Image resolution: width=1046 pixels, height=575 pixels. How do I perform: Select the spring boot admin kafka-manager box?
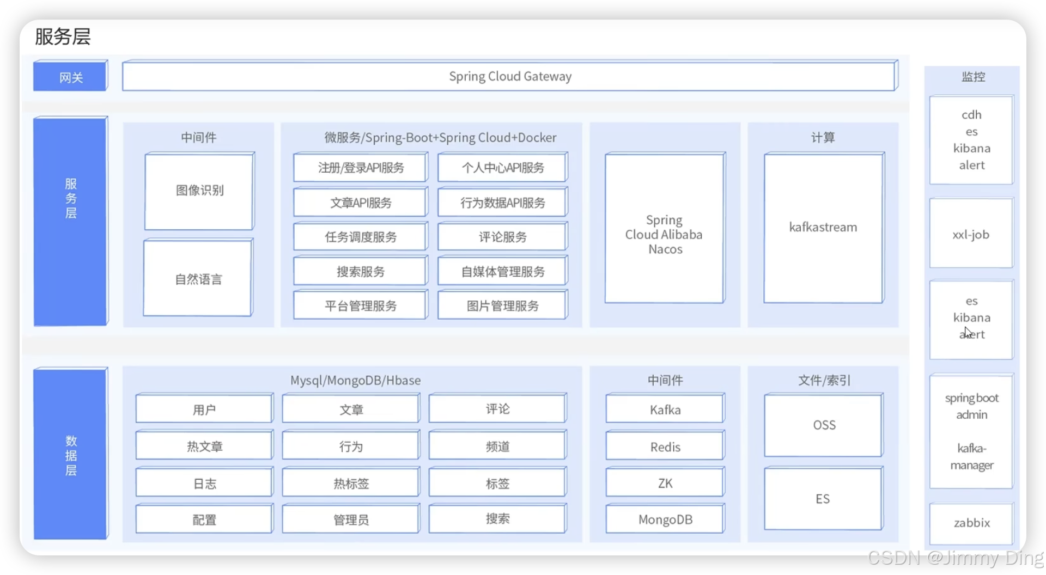point(971,431)
